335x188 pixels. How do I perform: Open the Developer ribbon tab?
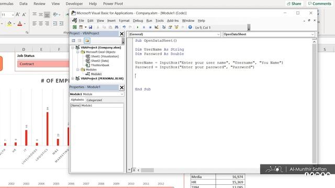tap(74, 4)
